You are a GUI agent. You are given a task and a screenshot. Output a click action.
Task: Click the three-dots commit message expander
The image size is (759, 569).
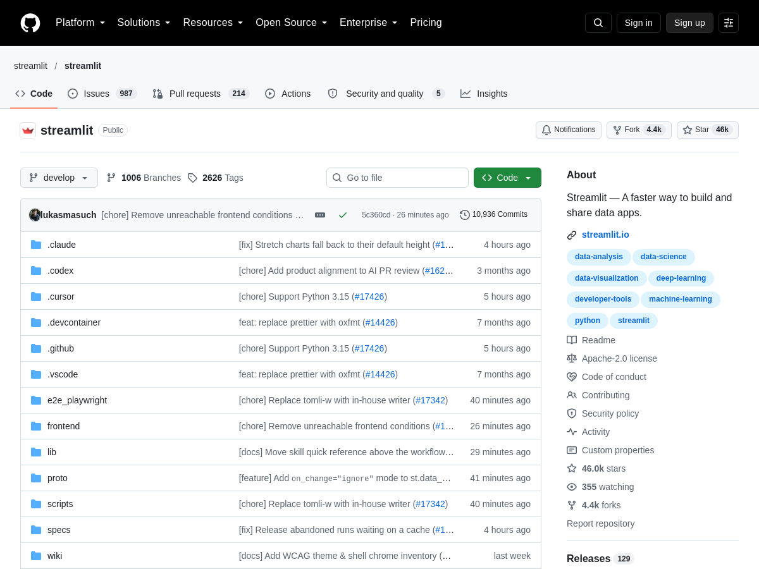(320, 215)
